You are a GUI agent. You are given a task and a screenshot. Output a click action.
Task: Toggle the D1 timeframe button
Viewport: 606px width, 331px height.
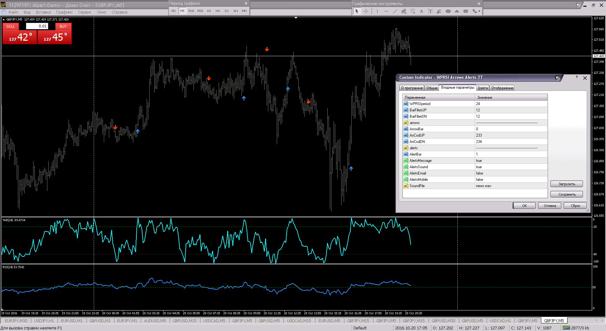227,11
